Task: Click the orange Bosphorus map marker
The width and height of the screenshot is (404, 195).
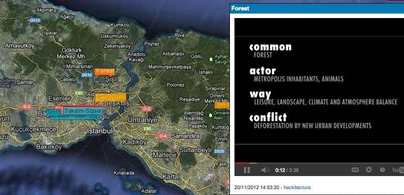Action: (x=110, y=97)
